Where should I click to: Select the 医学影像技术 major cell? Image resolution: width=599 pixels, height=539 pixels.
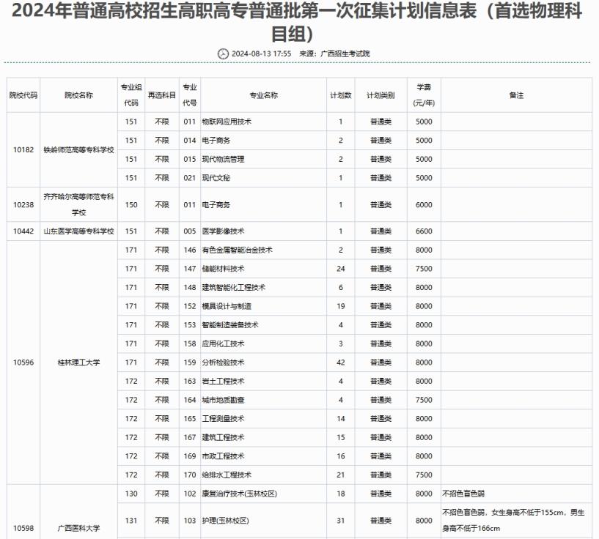[x=223, y=231]
